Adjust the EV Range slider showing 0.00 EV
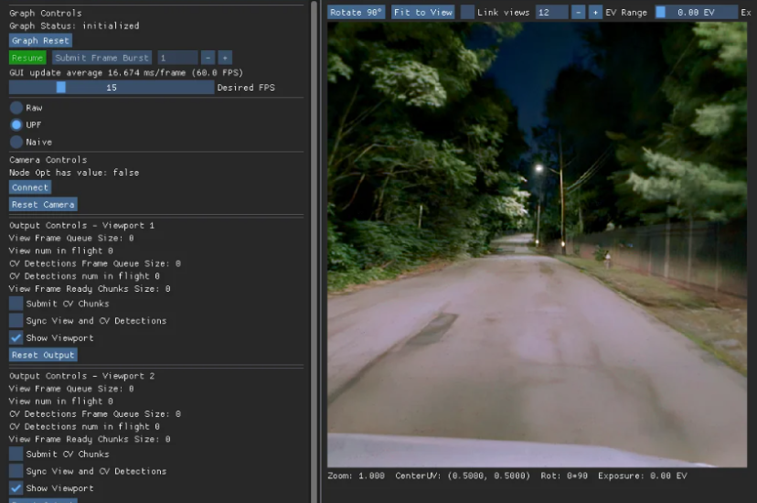 [x=696, y=12]
